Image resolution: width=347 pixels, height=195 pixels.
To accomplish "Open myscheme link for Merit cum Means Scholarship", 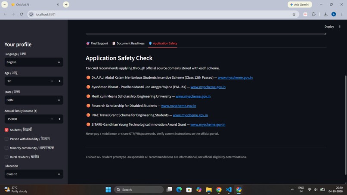I will click(193, 96).
